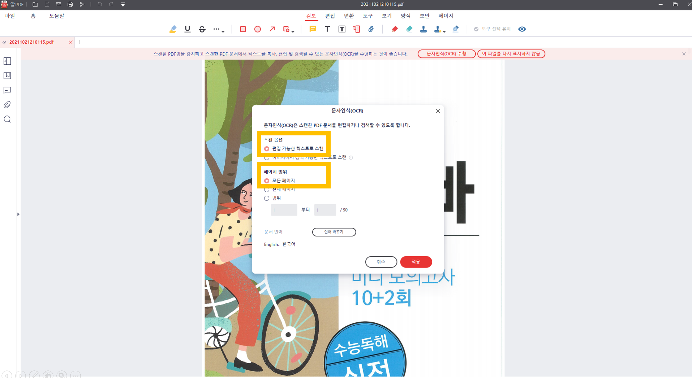Open the 도움말 menu
This screenshot has height=378, width=692.
point(57,16)
